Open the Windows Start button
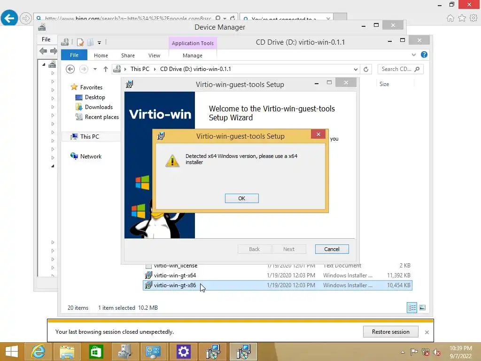481x361 pixels. click(x=12, y=352)
